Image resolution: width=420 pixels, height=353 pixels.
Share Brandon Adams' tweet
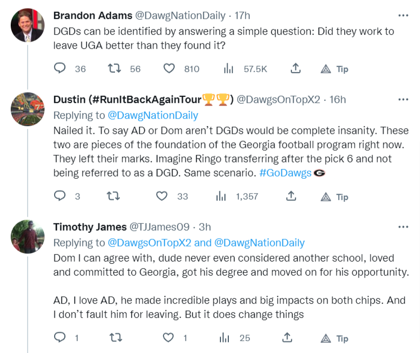tap(294, 69)
